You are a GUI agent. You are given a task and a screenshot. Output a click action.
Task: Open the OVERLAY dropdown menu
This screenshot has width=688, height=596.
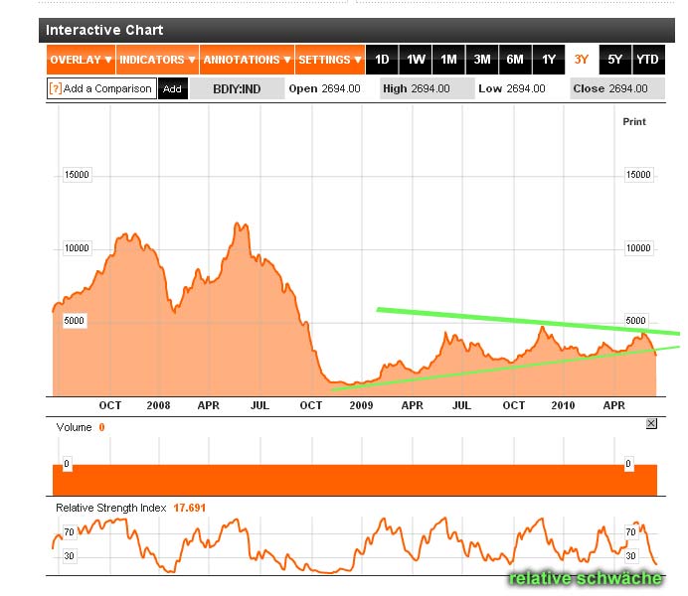pos(80,60)
